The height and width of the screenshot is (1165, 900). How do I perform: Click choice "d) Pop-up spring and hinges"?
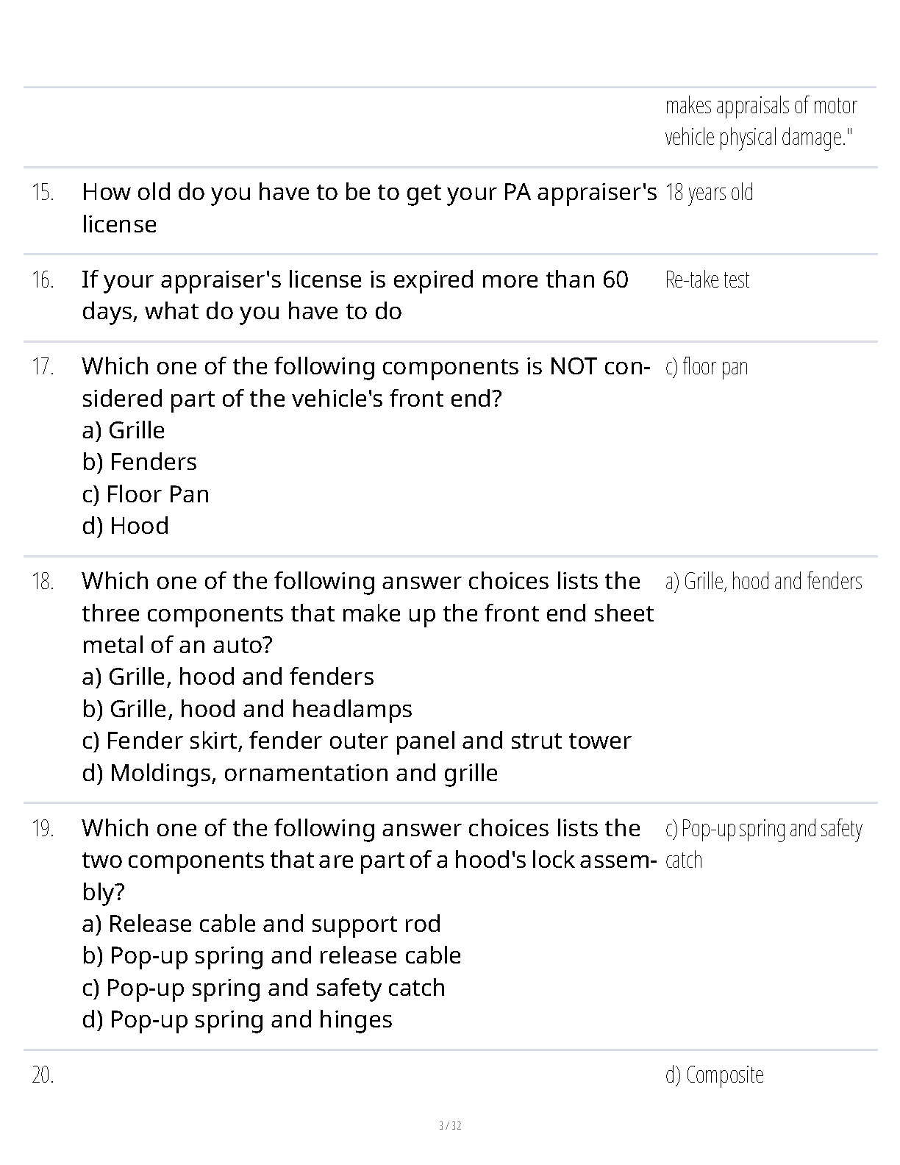237,1019
